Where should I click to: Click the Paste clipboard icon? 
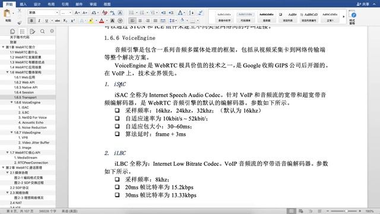7,13
